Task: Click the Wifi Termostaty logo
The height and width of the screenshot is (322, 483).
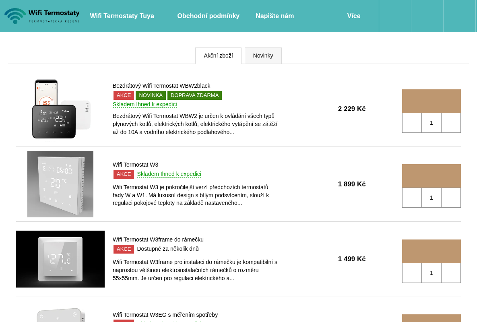Action: (x=42, y=16)
